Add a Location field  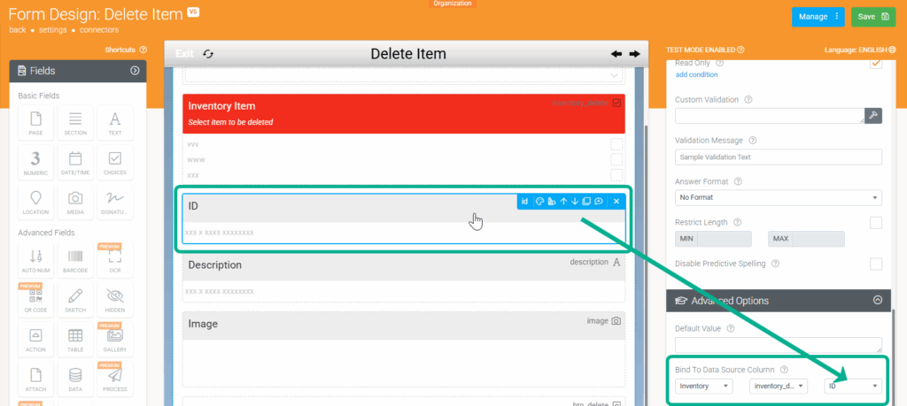35,203
